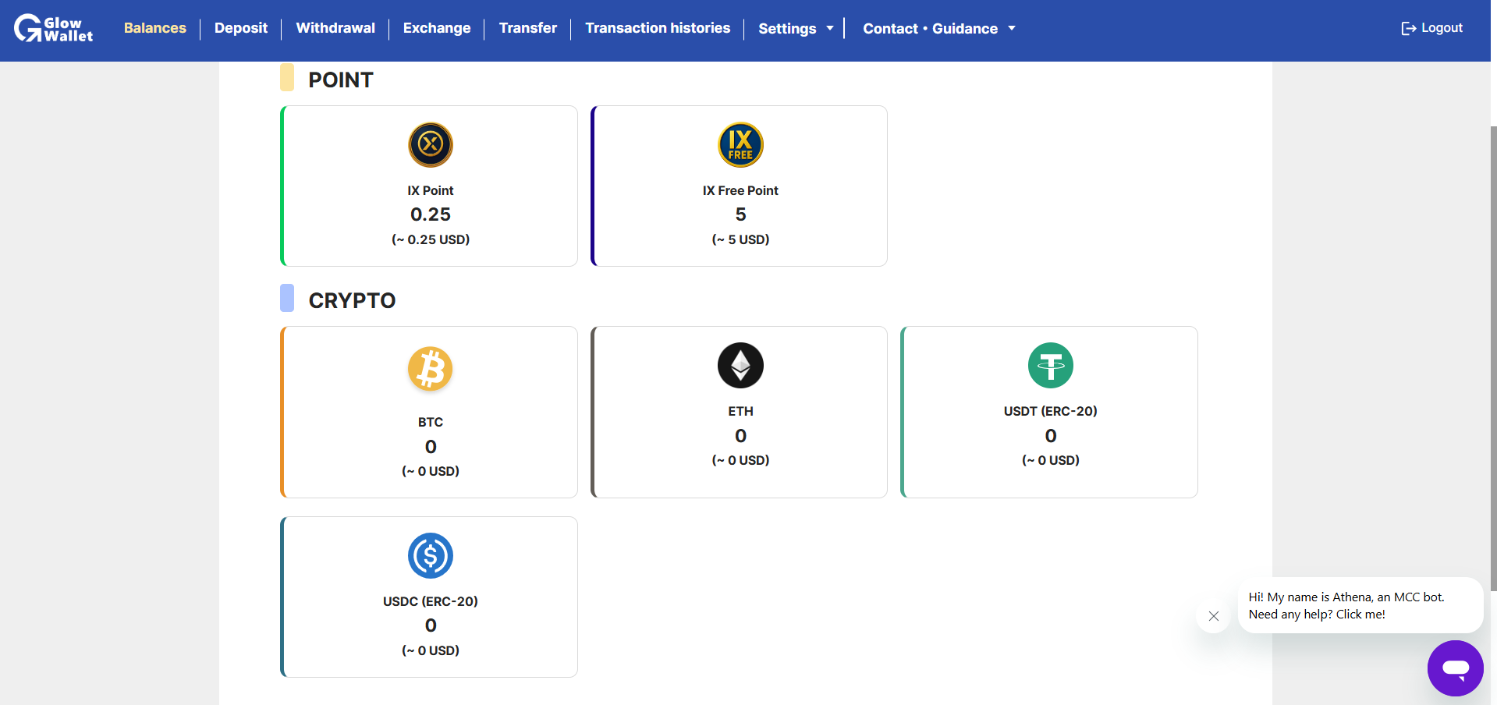
Task: Select the Transfer menu item
Action: tap(528, 28)
